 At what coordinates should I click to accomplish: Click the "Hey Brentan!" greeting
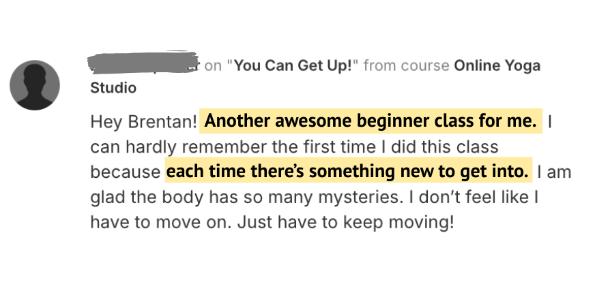click(x=143, y=122)
